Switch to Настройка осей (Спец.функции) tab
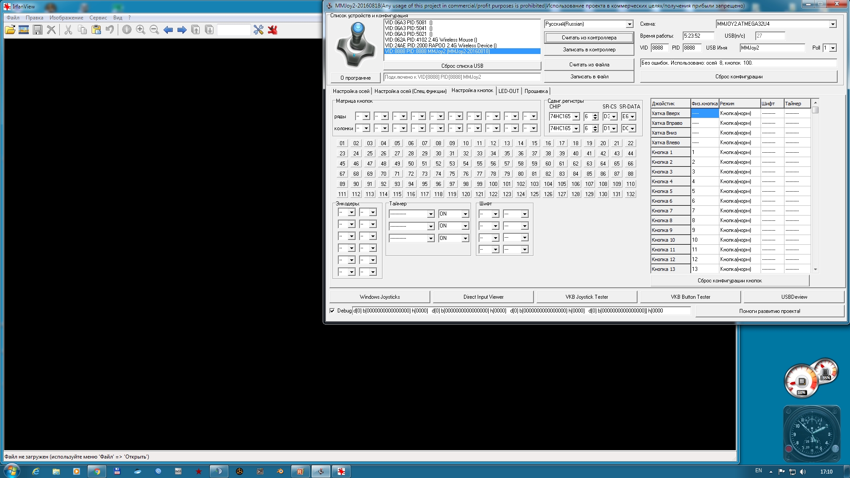This screenshot has width=850, height=478. 410,91
